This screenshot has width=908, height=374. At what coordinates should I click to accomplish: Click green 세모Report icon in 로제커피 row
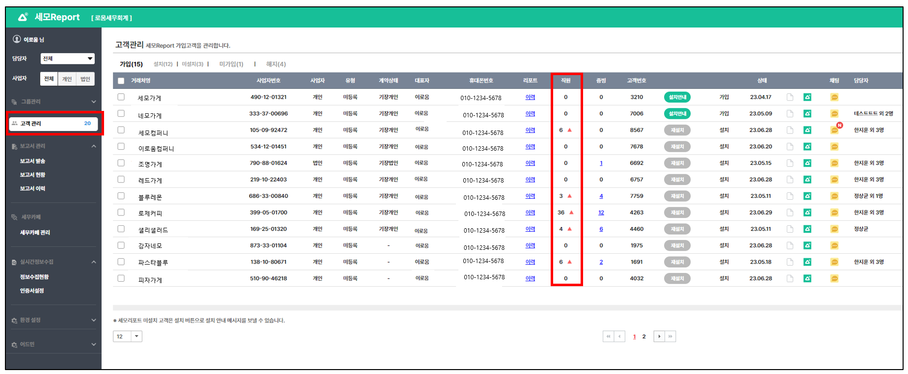point(807,213)
